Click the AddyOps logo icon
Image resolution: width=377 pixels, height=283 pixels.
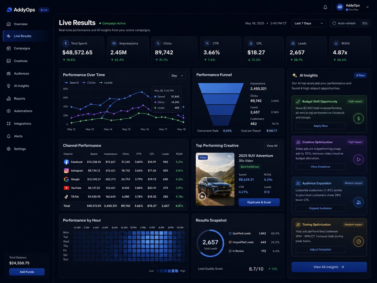coord(9,10)
